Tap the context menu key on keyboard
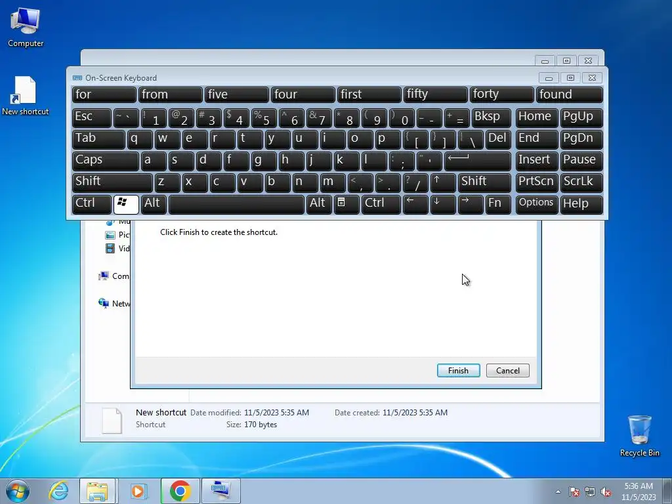 tap(346, 204)
